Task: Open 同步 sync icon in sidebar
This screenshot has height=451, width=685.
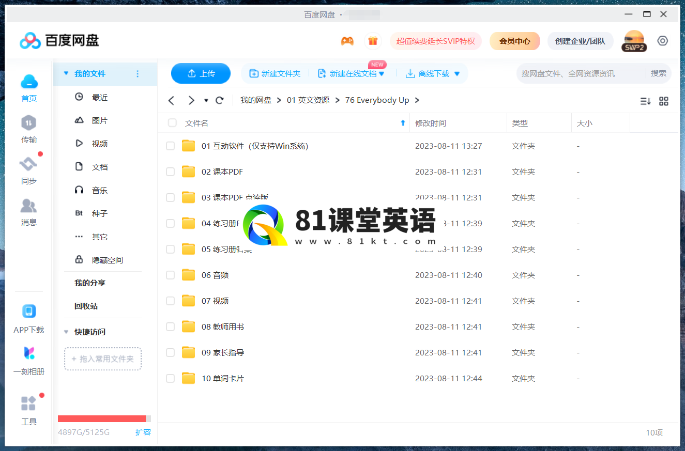Action: 29,164
